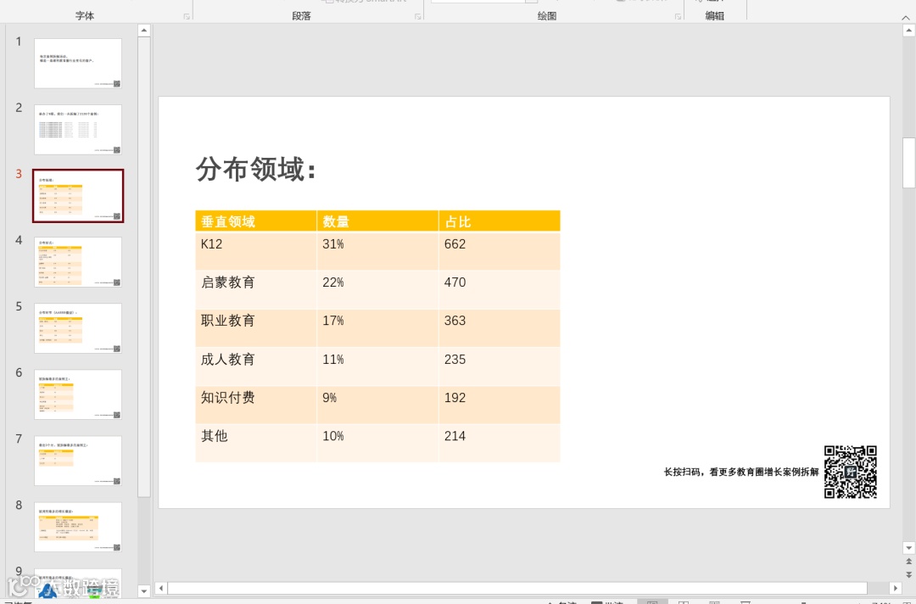Click the 其他 table cell

[256, 443]
